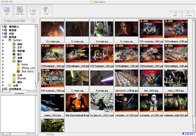Click the Import toolbar icon
The width and height of the screenshot is (196, 136).
click(33, 11)
